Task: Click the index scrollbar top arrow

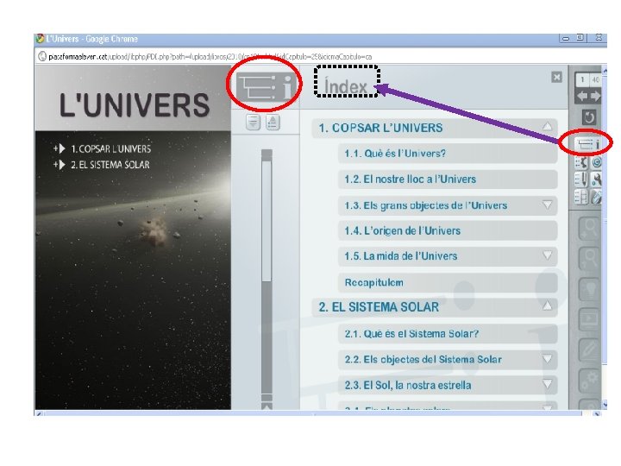Action: coord(267,154)
